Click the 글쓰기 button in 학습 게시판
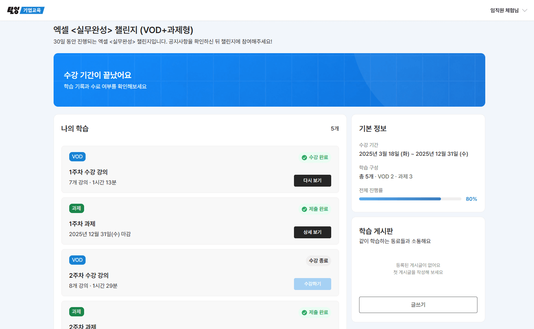The image size is (534, 329). pyautogui.click(x=418, y=305)
